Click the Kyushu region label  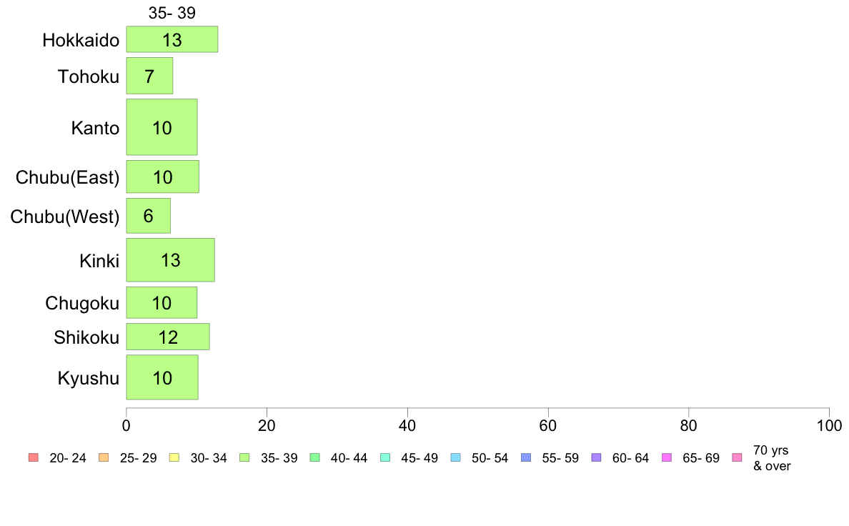[88, 378]
